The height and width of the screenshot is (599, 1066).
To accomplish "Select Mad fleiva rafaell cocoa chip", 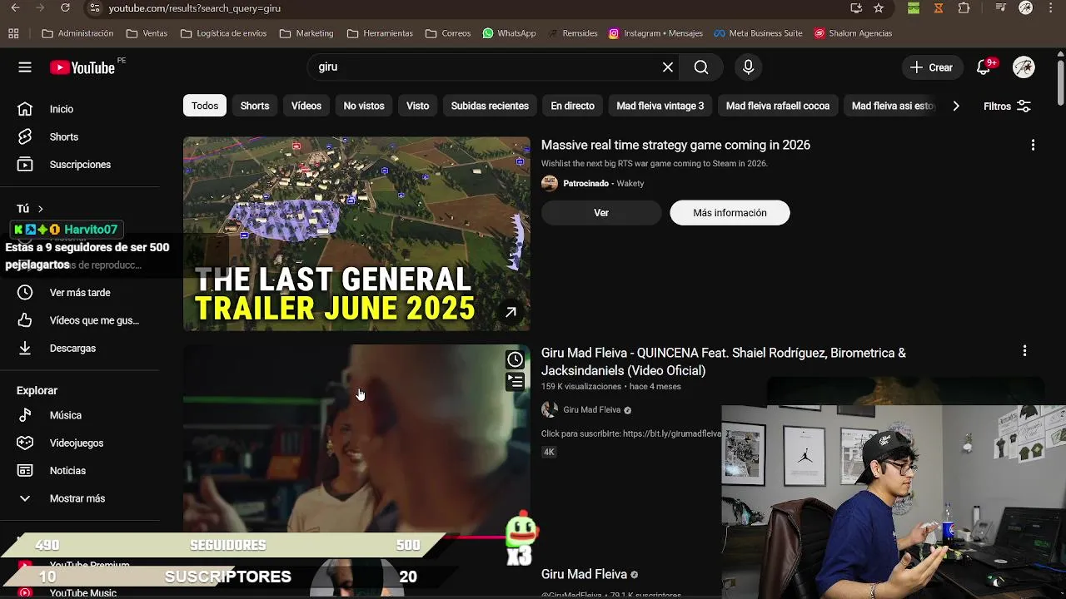I will coord(778,106).
